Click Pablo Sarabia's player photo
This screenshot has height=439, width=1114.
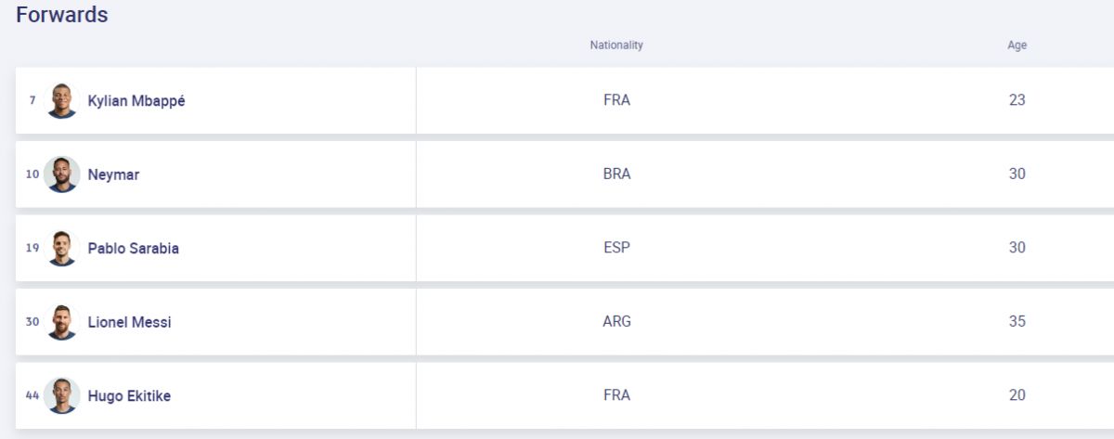point(62,249)
